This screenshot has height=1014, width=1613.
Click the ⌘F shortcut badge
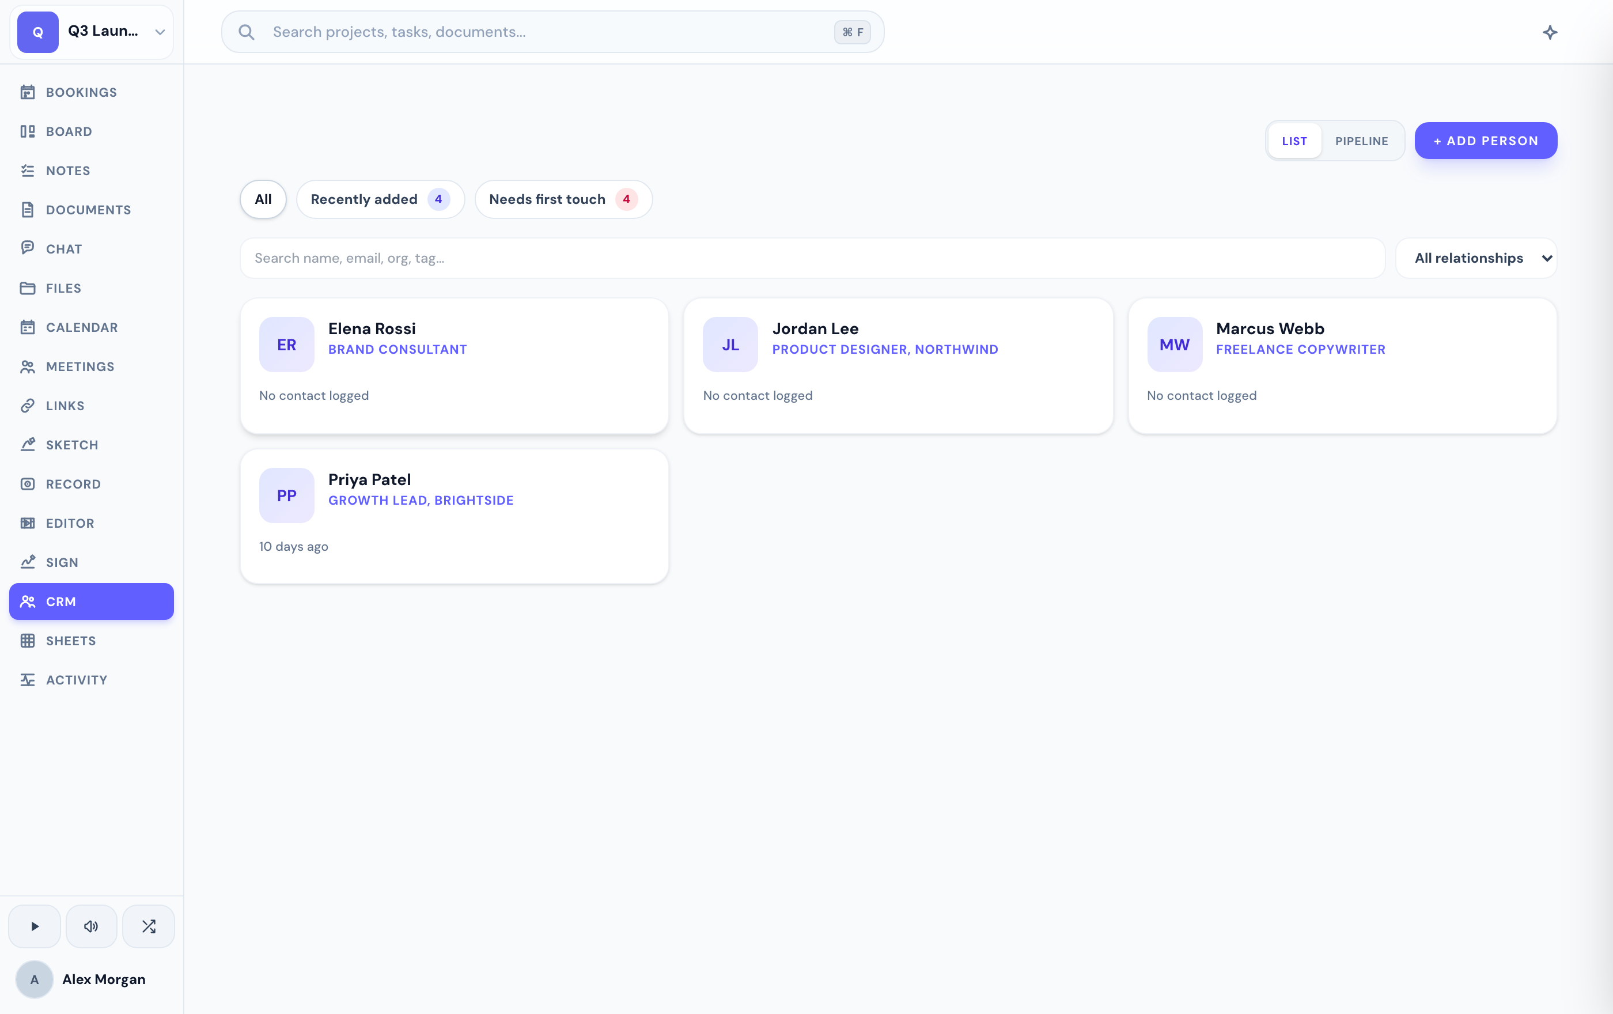852,32
